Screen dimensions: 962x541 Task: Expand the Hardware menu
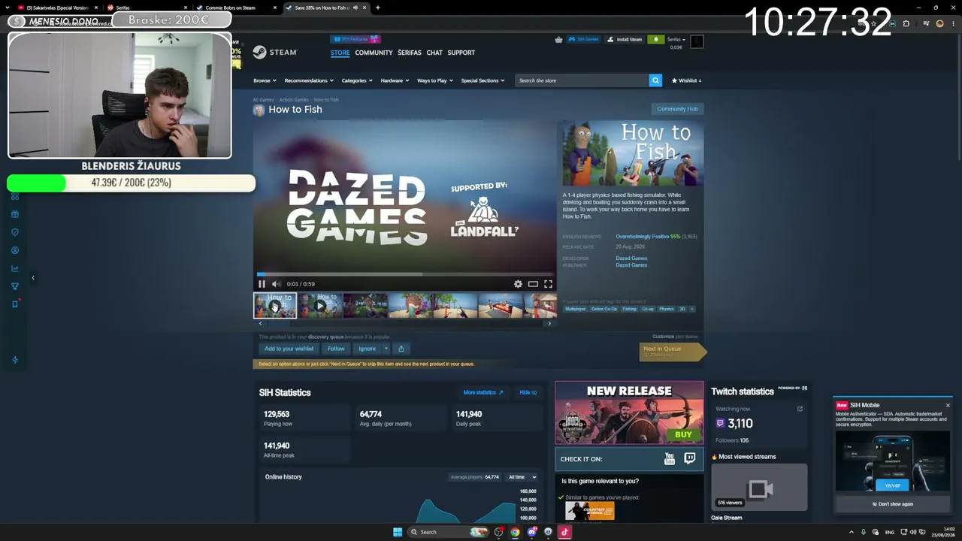(x=395, y=80)
